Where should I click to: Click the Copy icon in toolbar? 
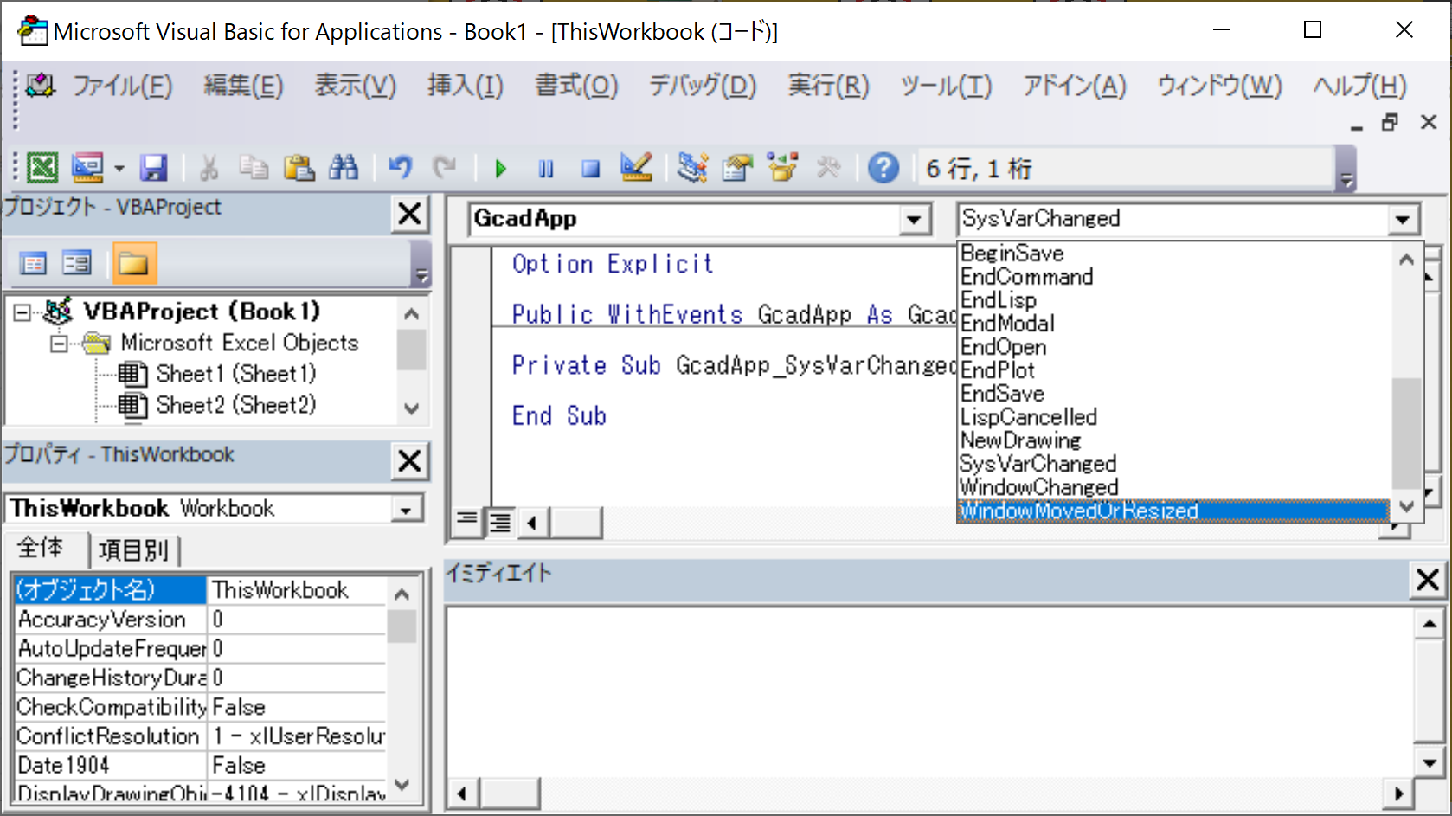(253, 167)
